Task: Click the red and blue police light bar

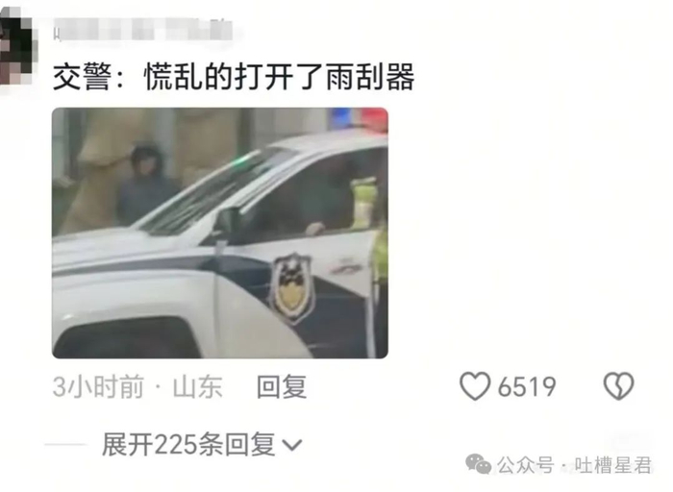Action: (x=359, y=117)
